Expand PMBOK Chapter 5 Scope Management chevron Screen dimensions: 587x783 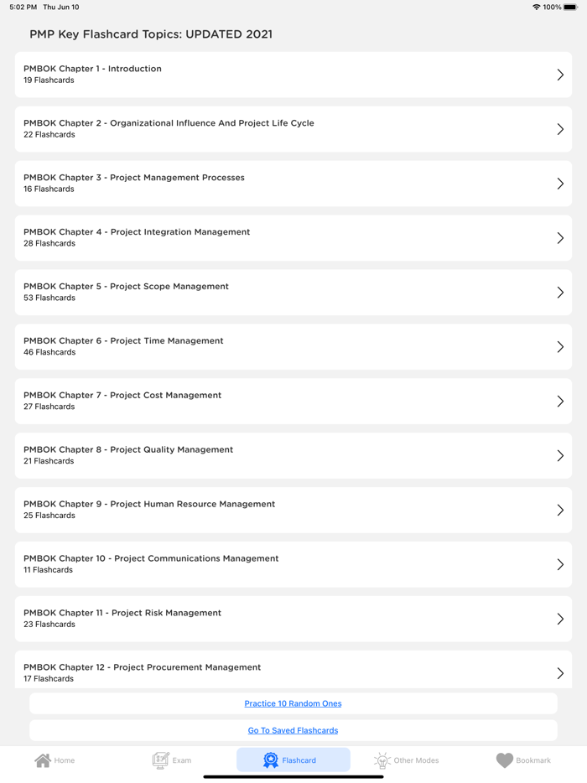pyautogui.click(x=560, y=292)
